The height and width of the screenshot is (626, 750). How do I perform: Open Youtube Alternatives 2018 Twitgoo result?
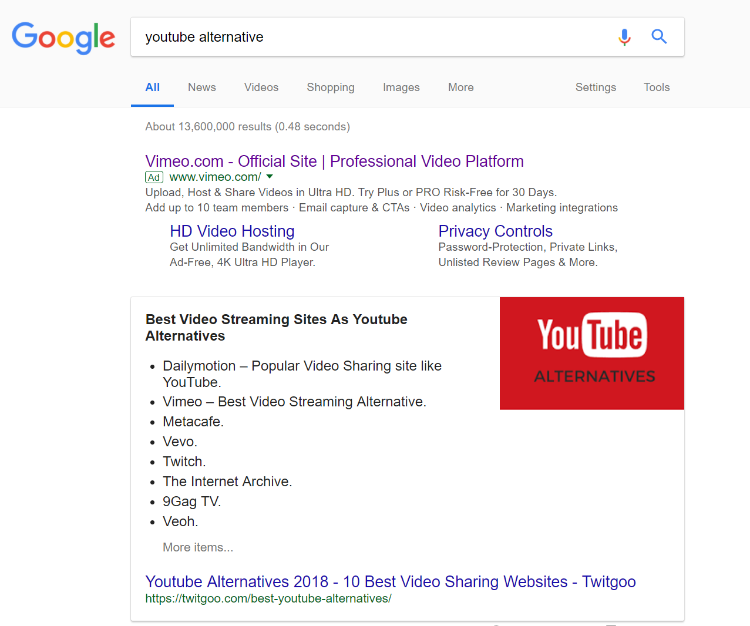(x=391, y=581)
